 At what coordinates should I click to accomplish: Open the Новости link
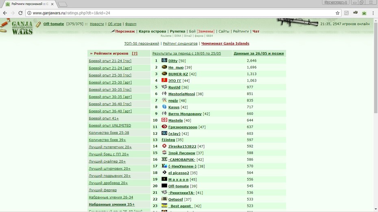(x=97, y=24)
